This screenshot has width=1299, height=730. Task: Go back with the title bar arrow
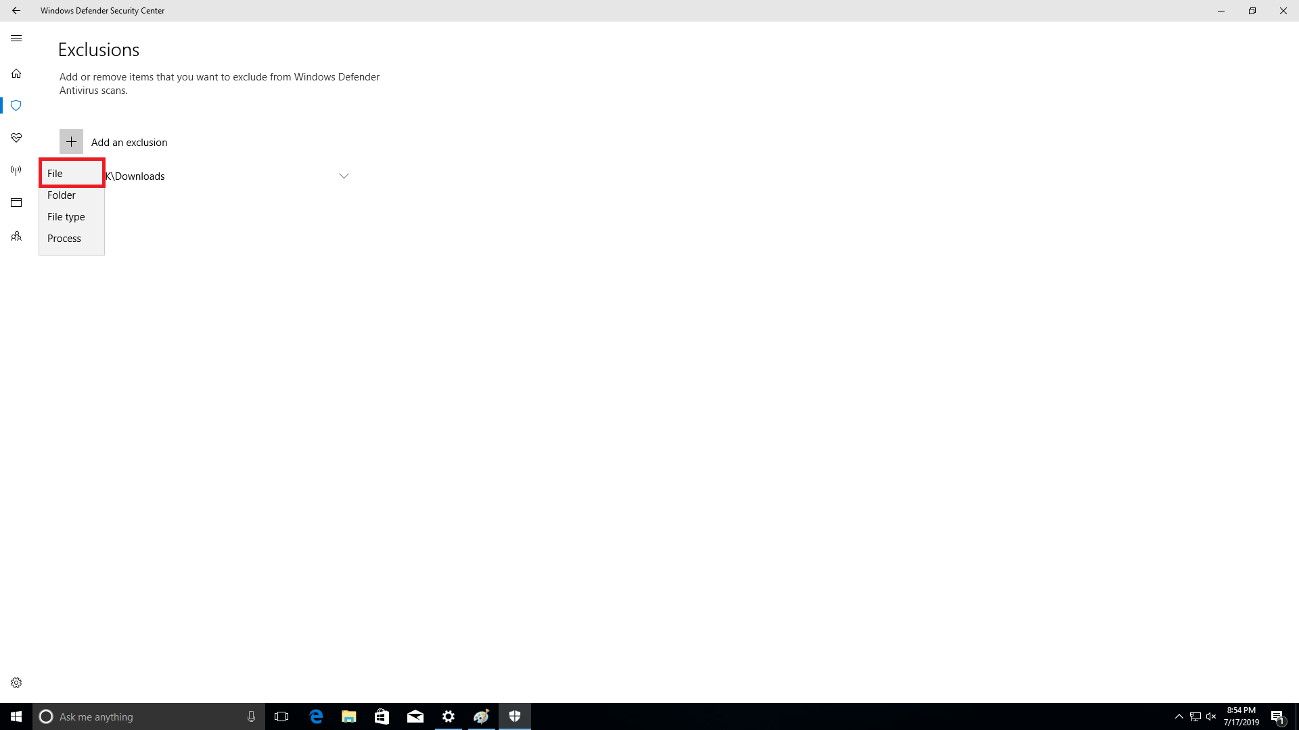pos(16,11)
